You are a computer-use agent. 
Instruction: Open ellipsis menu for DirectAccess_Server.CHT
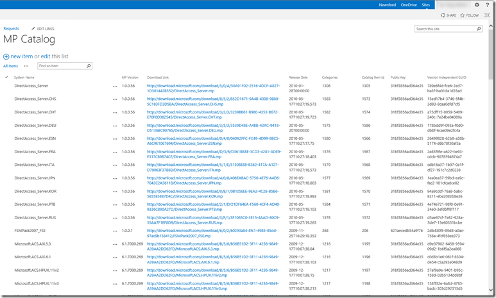tap(115, 113)
